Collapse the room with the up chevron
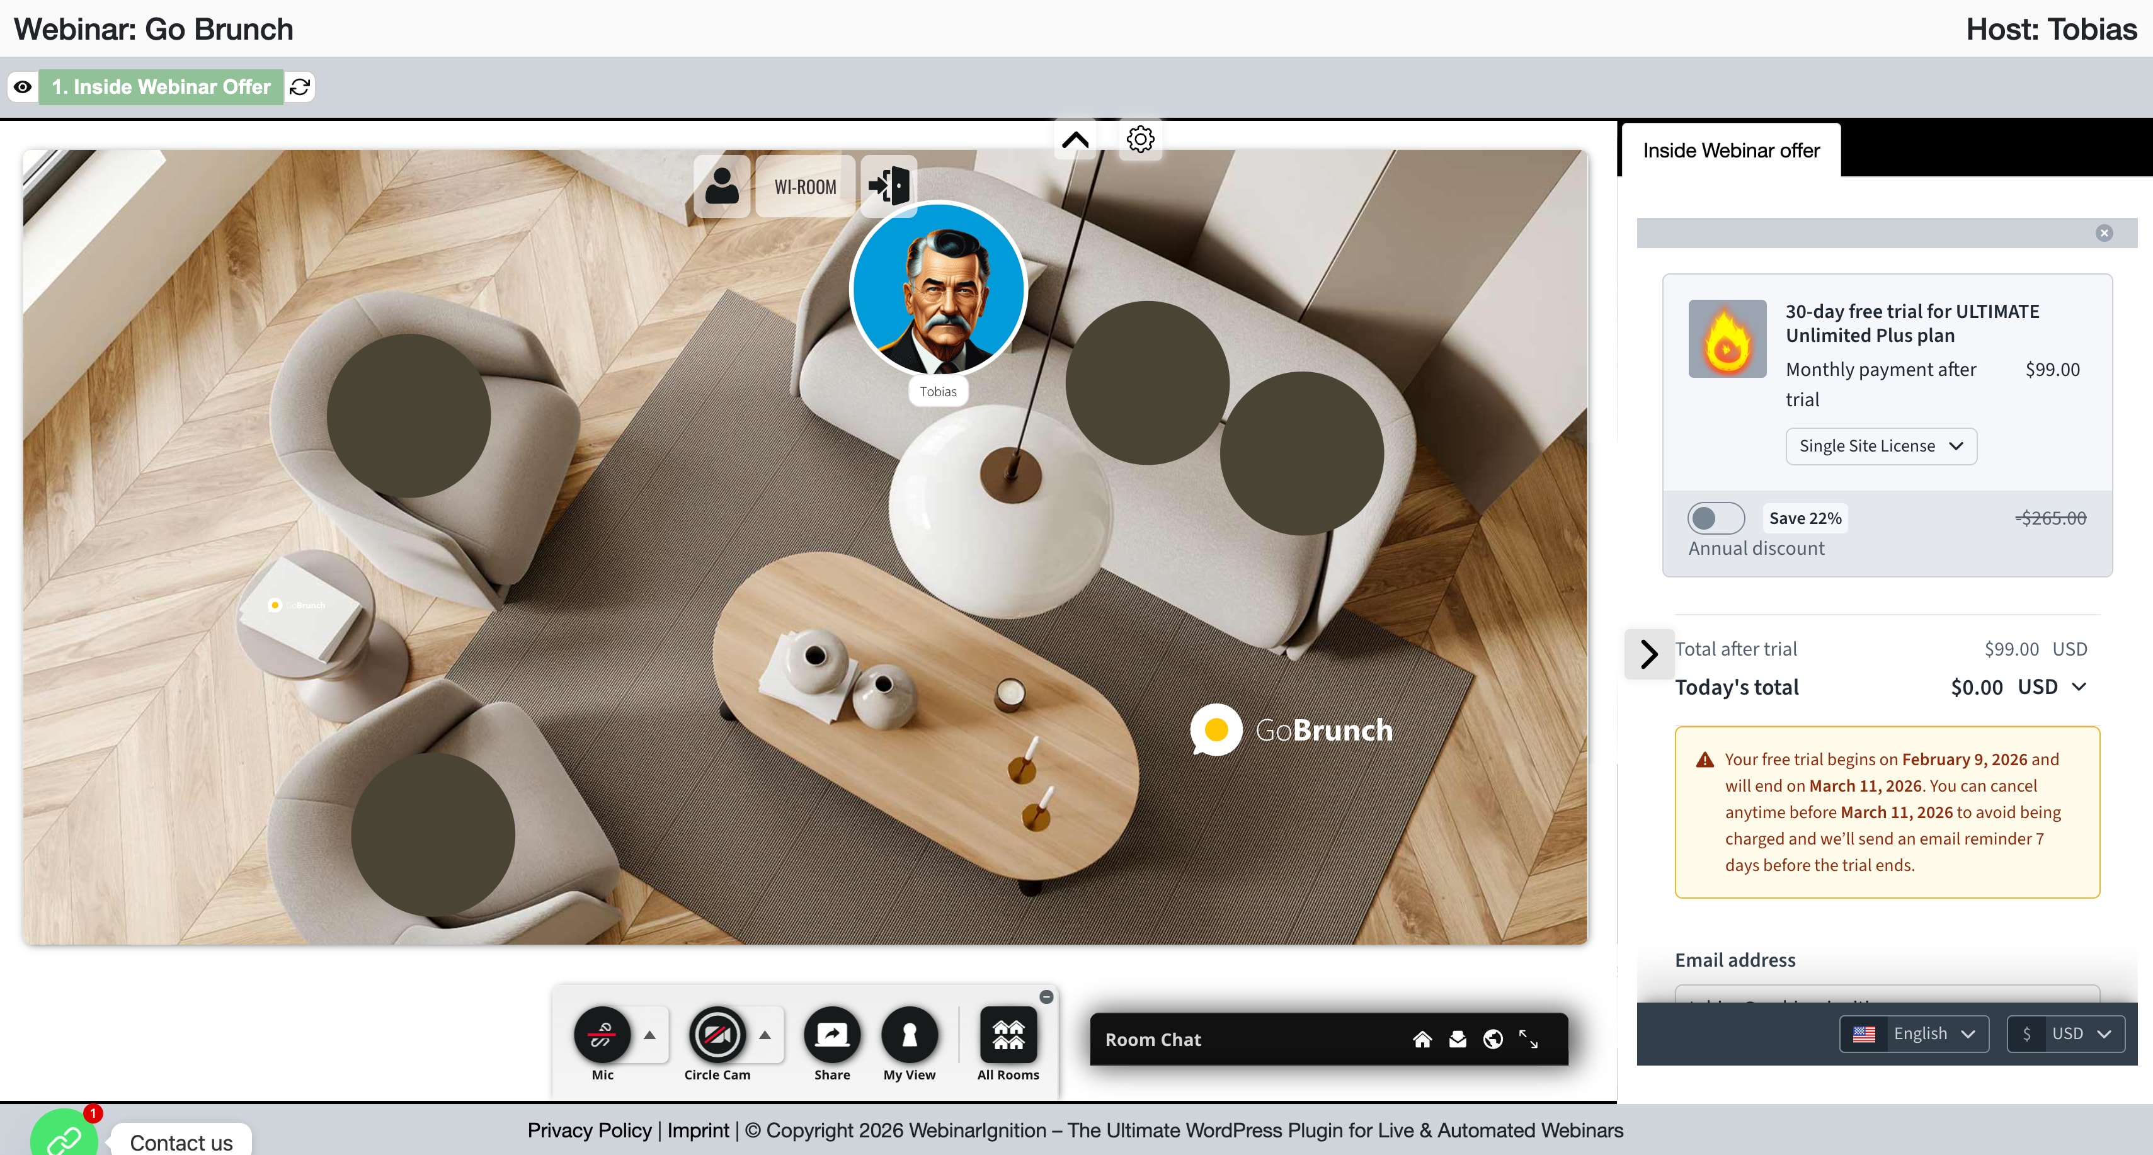Screen dimensions: 2153x1155 (x=1076, y=140)
